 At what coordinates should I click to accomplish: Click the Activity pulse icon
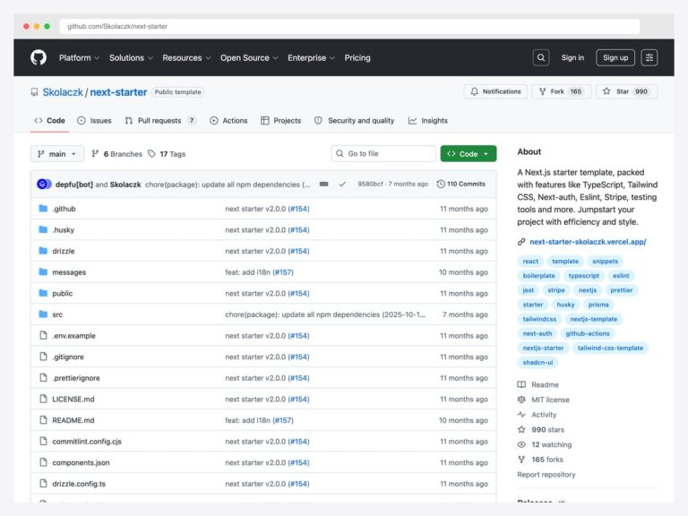point(521,415)
